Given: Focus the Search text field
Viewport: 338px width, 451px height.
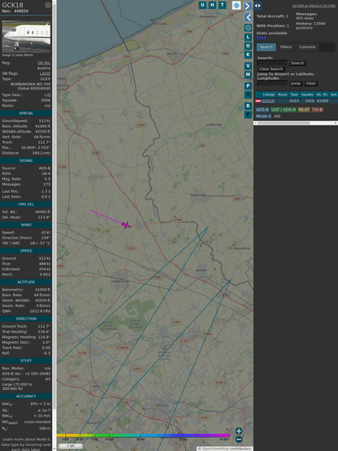Looking at the screenshot, I should 272,63.
